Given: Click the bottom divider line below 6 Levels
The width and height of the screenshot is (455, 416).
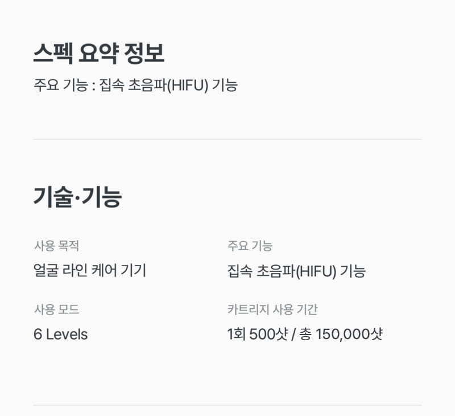Looking at the screenshot, I should (227, 405).
